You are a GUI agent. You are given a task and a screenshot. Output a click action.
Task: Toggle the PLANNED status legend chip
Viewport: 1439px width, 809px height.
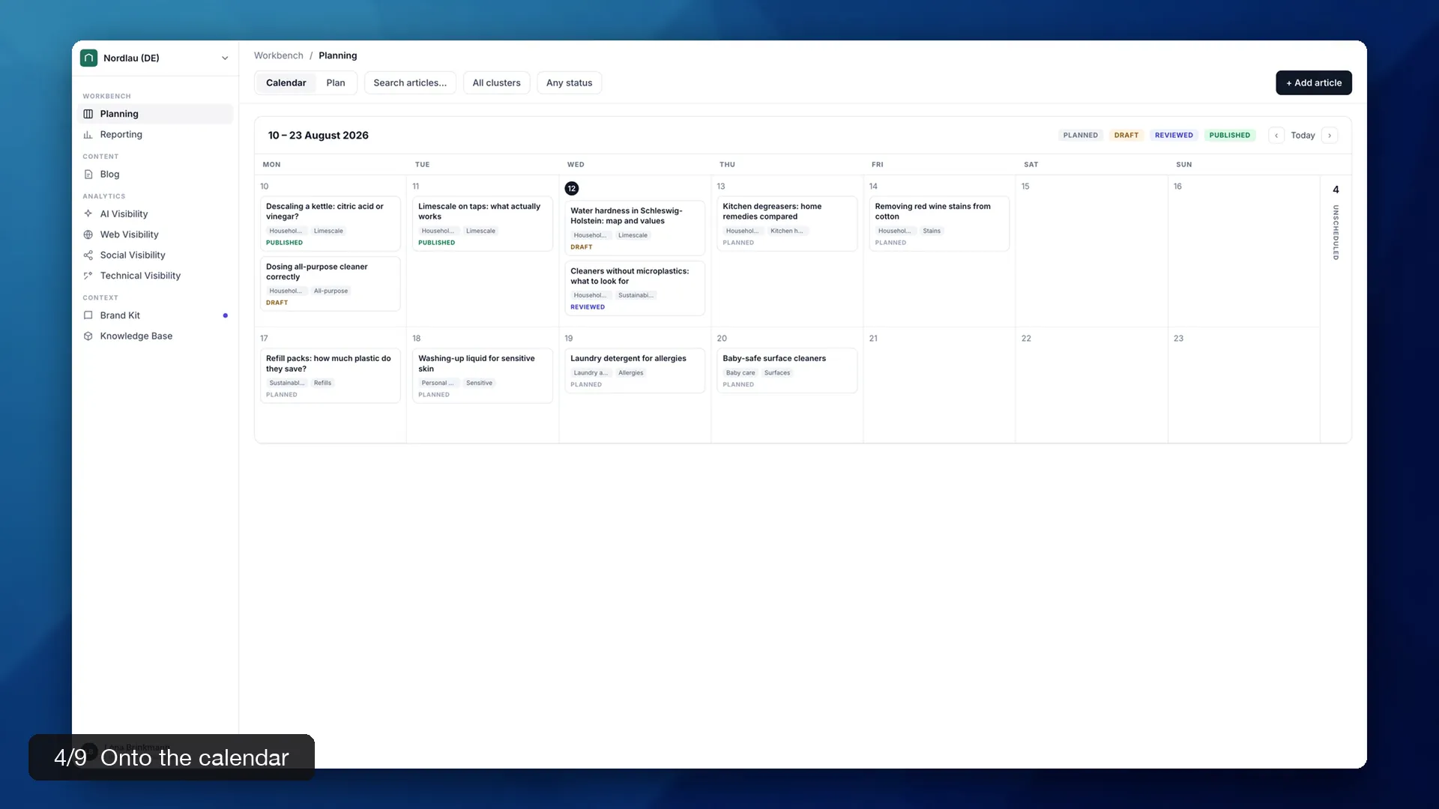[x=1081, y=136]
